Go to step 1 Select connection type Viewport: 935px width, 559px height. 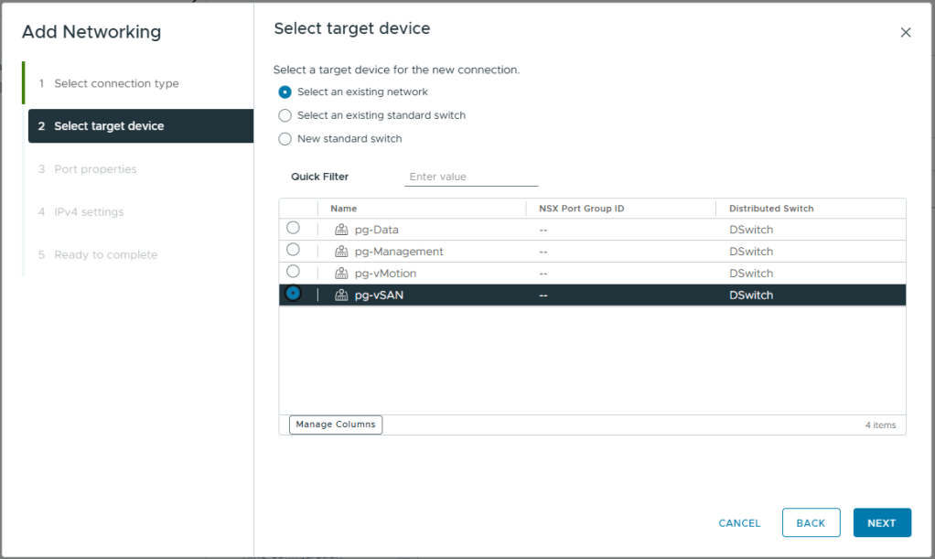pos(116,83)
